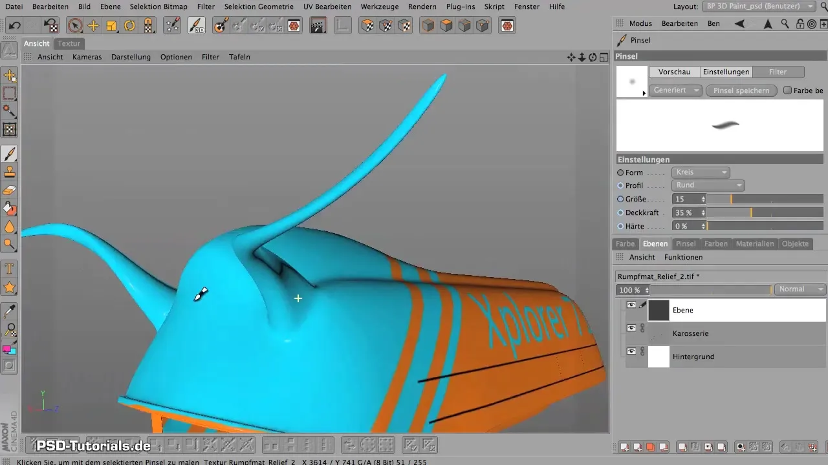Toggle the Profil radio button
The height and width of the screenshot is (465, 828).
pos(621,186)
